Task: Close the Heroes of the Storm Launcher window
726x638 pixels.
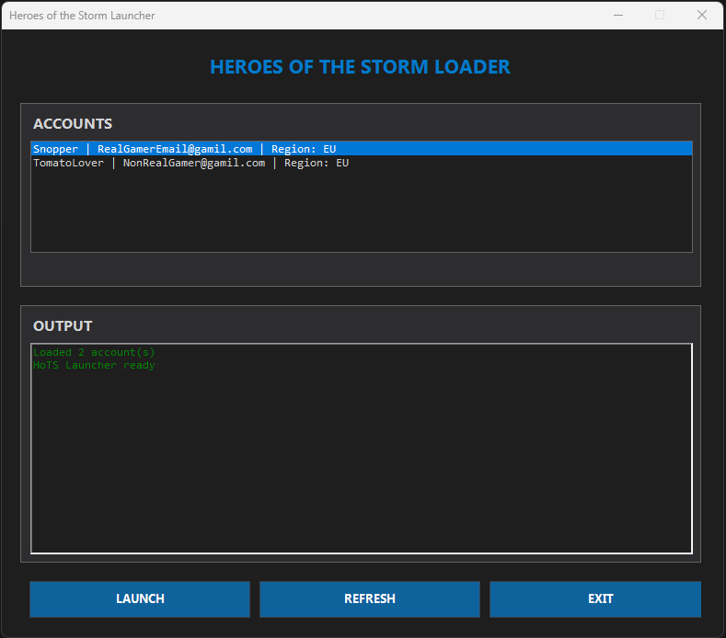Action: pos(702,16)
